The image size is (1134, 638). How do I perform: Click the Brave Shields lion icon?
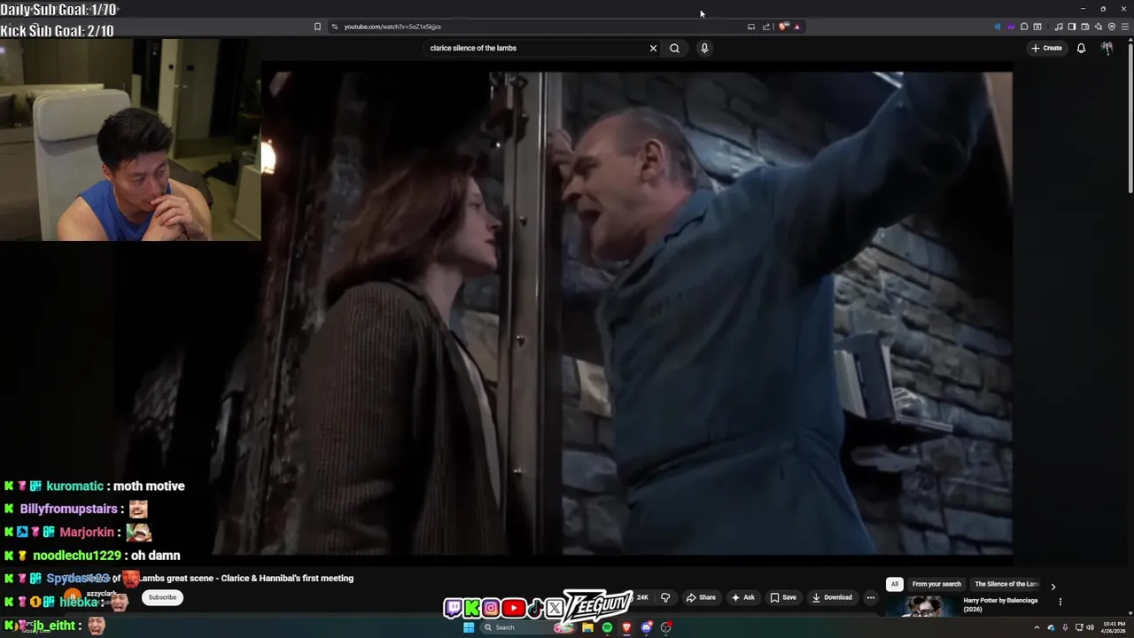point(783,27)
